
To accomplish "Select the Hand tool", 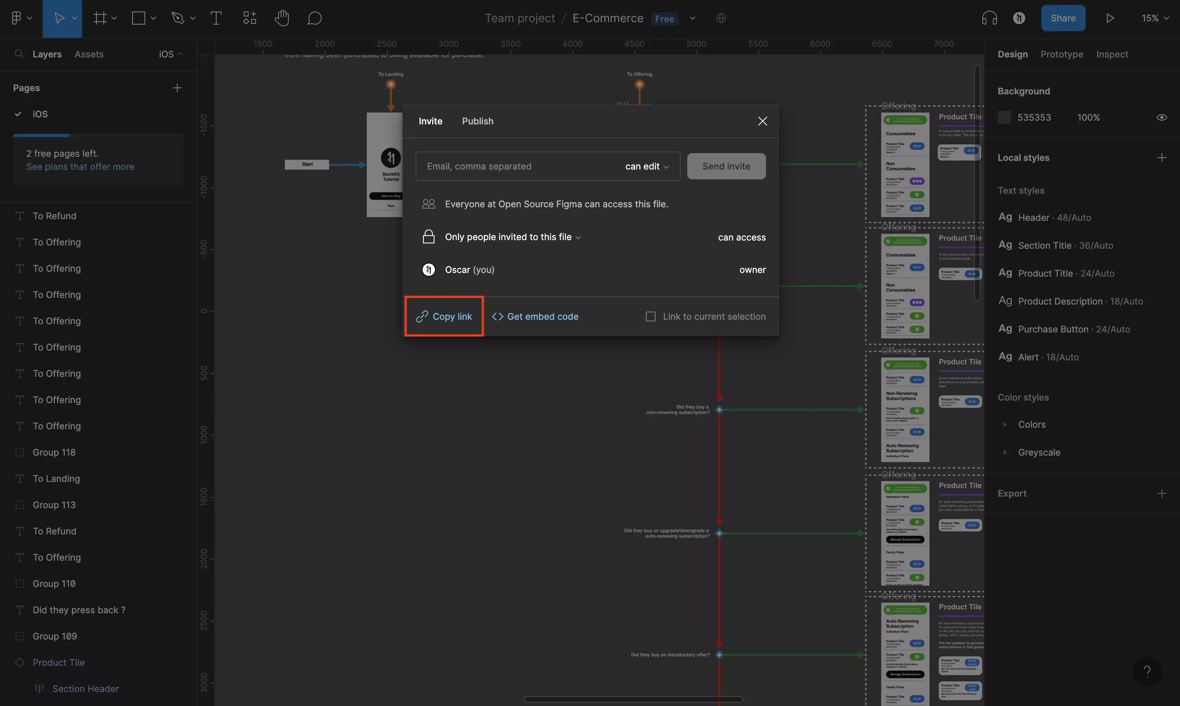I will pos(281,18).
